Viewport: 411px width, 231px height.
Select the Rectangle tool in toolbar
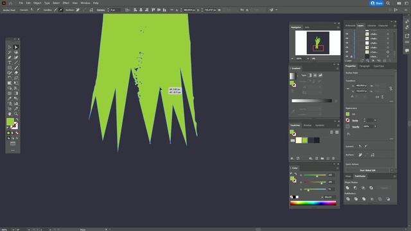[10, 68]
